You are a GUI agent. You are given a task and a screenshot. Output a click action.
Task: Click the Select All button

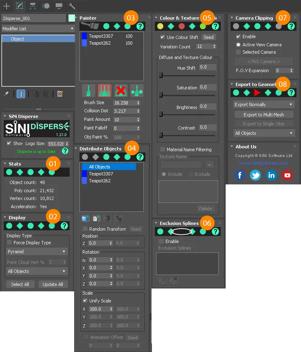tap(20, 284)
